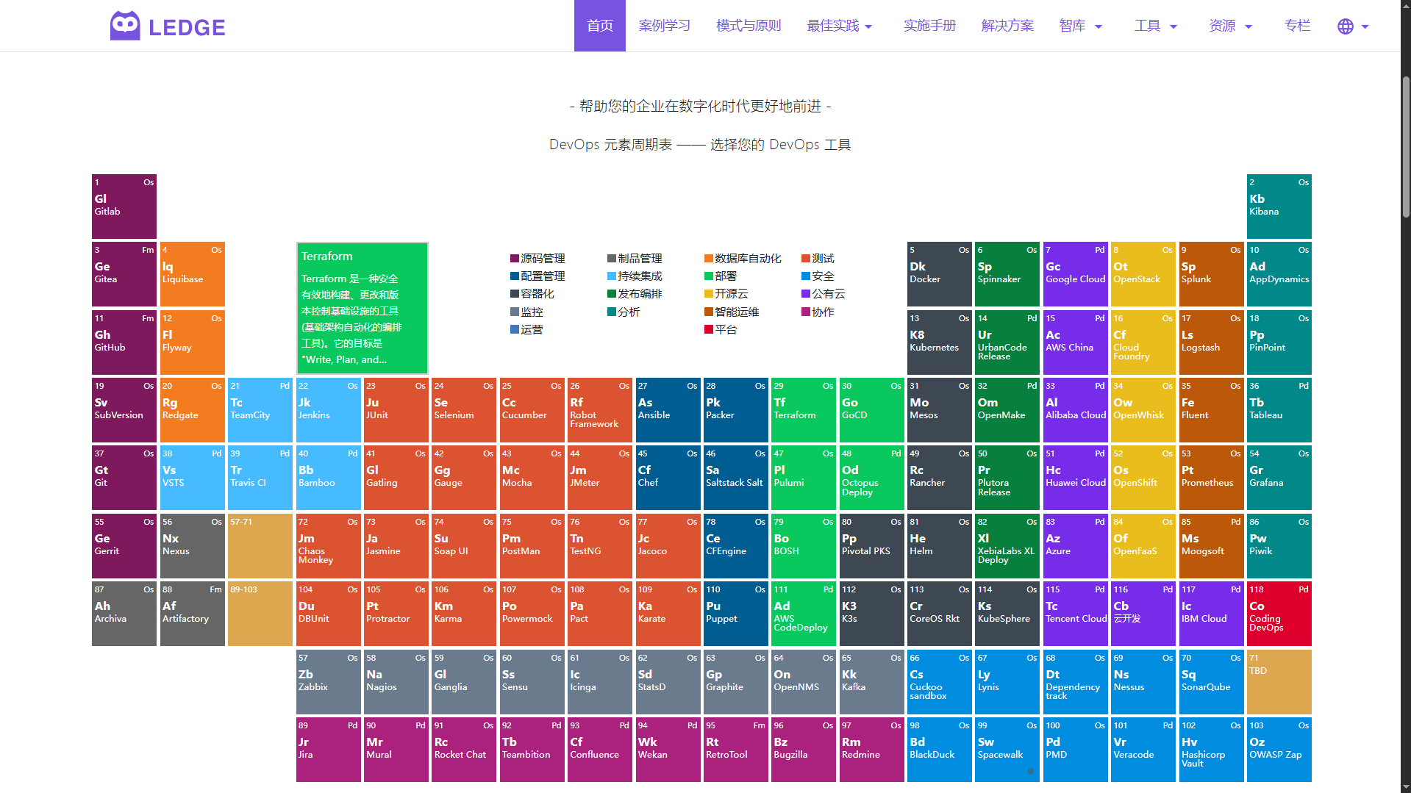Click the Rancher element tile
Image resolution: width=1411 pixels, height=793 pixels.
pyautogui.click(x=940, y=478)
